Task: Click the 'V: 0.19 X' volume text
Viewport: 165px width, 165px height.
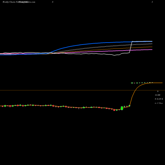Action: 159,99
